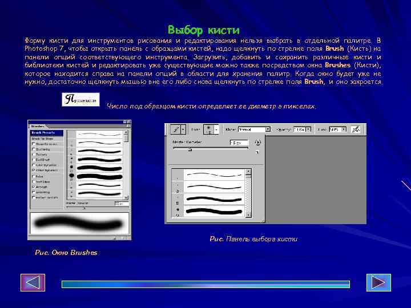Open the brush picker flyout menu arrow
Image resolution: width=411 pixels, height=308 pixels.
[258, 142]
